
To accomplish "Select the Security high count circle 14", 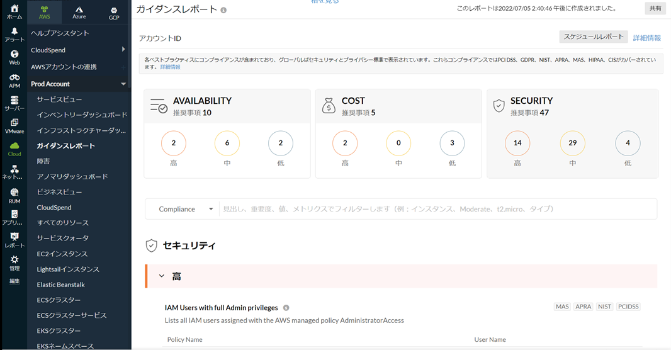I will [x=517, y=143].
